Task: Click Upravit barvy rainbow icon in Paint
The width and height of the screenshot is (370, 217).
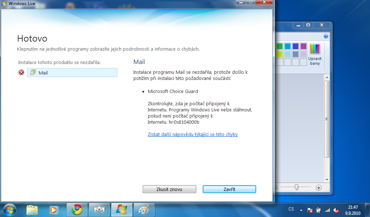Action: [315, 49]
